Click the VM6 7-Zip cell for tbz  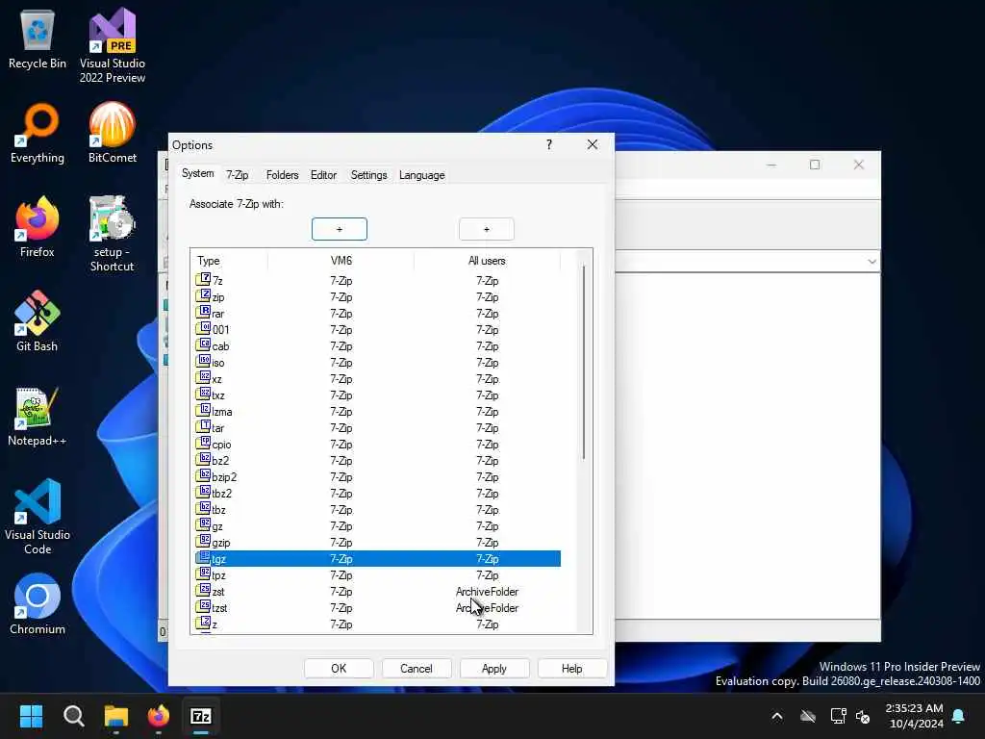(x=341, y=510)
